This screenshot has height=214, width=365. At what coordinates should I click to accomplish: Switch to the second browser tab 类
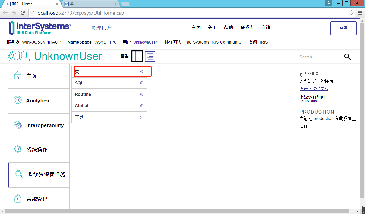(x=90, y=4)
